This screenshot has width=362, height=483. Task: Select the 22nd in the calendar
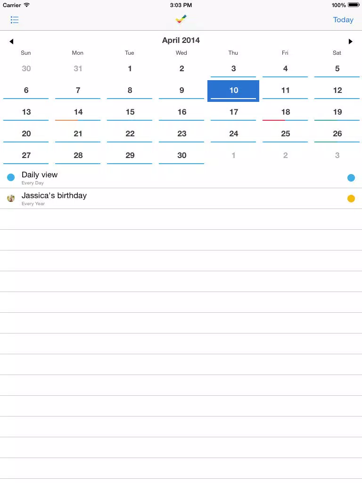(x=130, y=133)
